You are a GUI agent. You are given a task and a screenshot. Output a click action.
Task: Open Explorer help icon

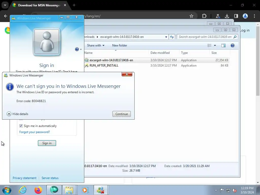233,45
